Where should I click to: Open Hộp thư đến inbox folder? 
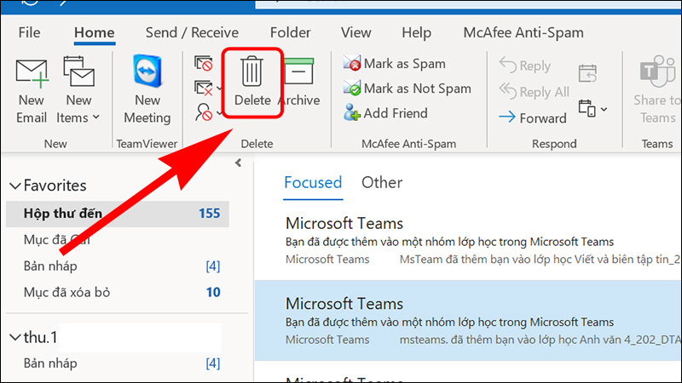tap(118, 214)
